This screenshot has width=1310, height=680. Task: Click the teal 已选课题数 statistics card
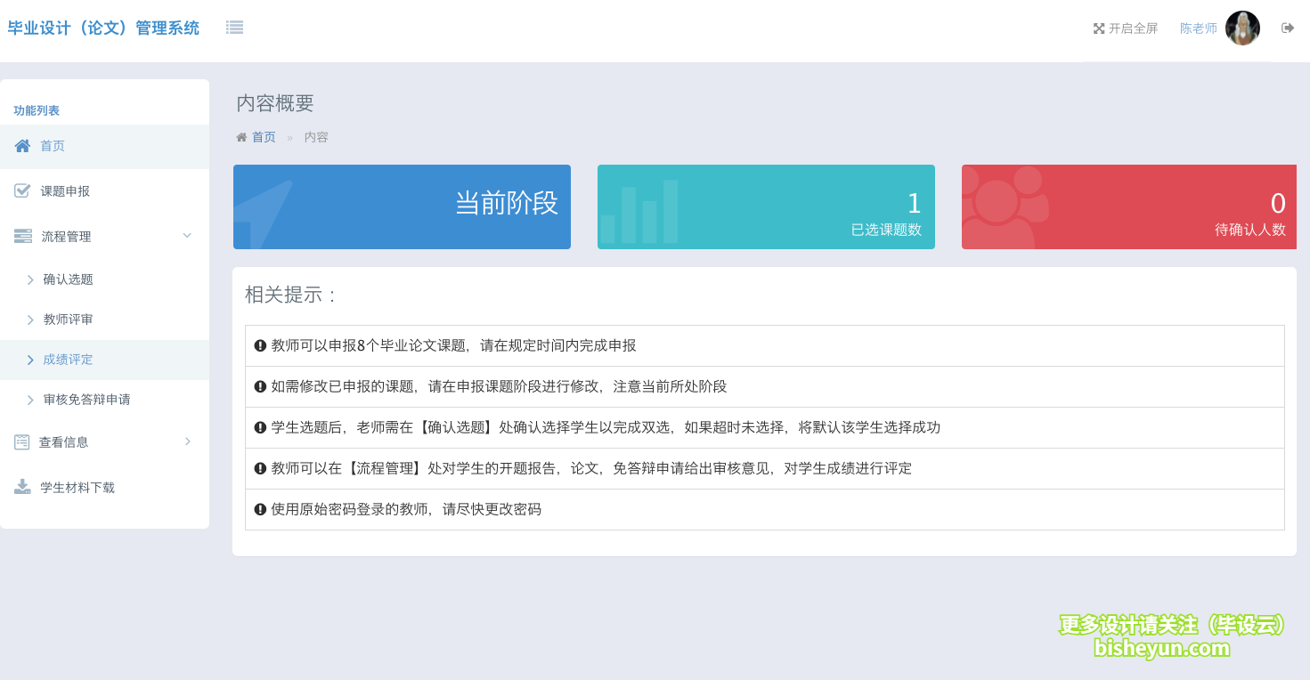[x=765, y=206]
